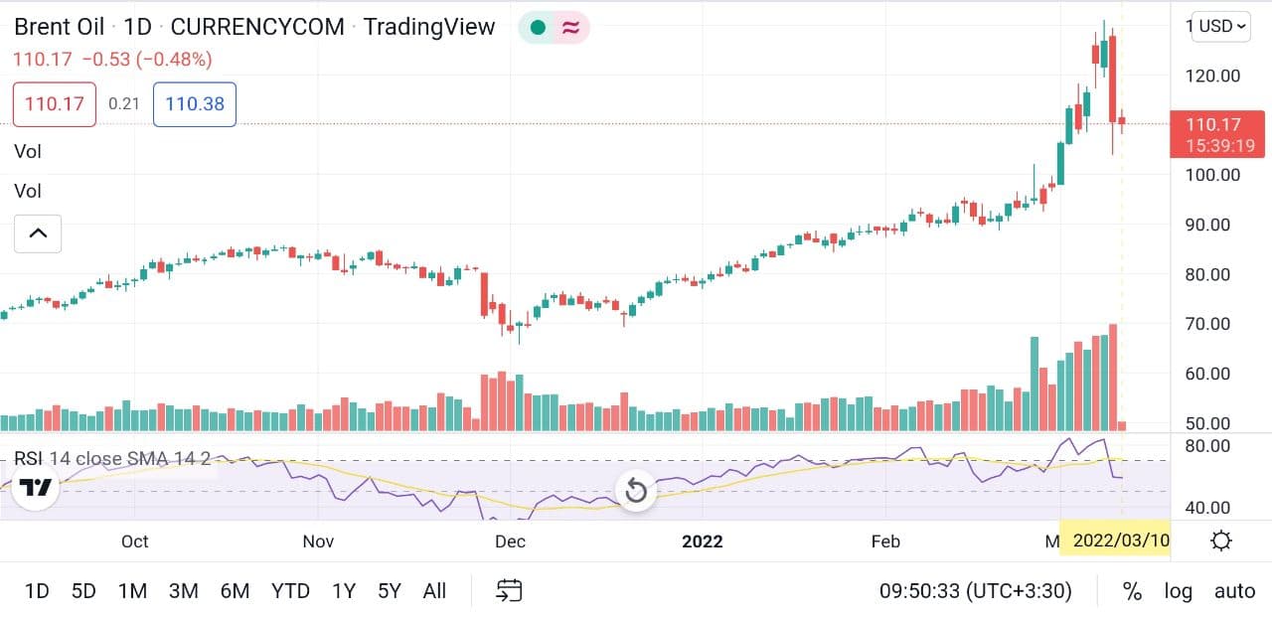Open go-to-date calendar icon
This screenshot has height=619, width=1272.
click(x=510, y=591)
